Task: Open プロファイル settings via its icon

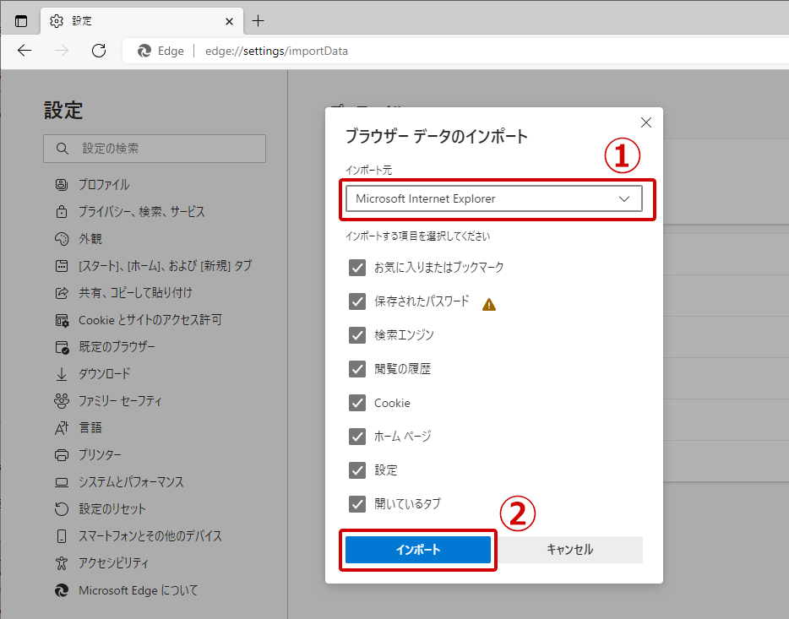Action: coord(62,185)
